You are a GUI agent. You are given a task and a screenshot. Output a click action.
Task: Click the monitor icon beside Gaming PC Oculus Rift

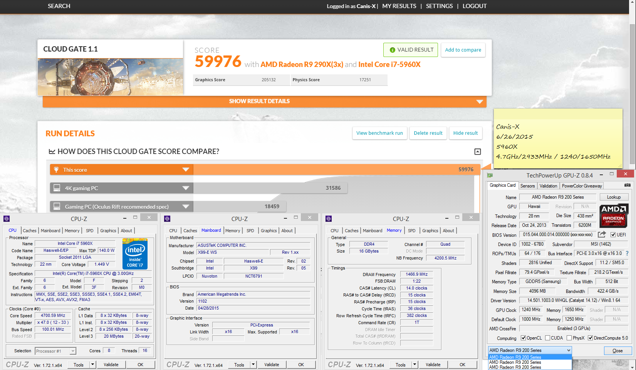click(x=57, y=206)
